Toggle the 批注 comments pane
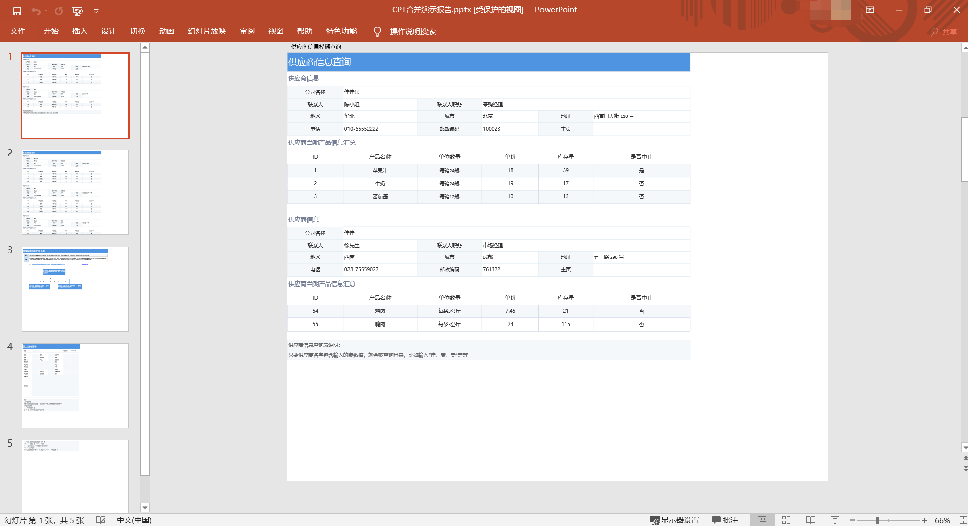Image resolution: width=968 pixels, height=526 pixels. point(725,520)
